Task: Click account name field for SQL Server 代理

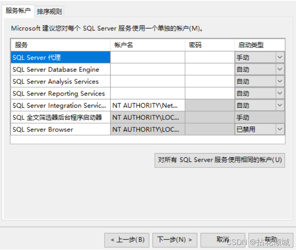Action: pos(148,57)
